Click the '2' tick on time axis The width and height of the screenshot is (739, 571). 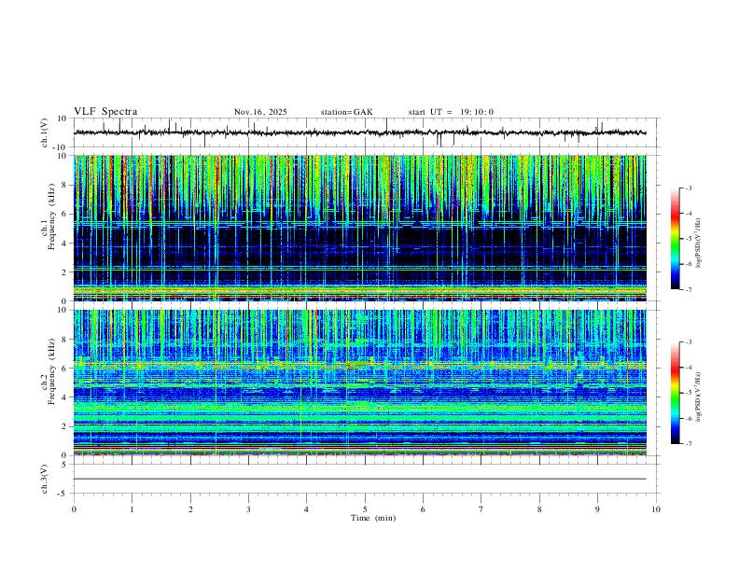pos(190,509)
